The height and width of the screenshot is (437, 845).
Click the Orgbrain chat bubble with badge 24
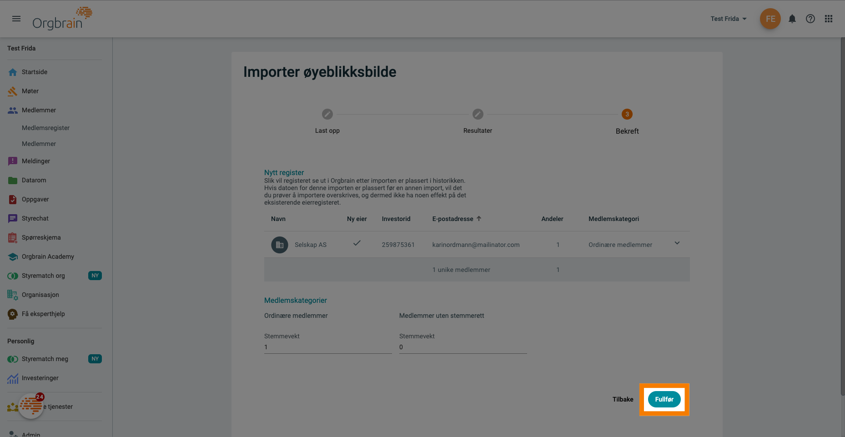[31, 405]
